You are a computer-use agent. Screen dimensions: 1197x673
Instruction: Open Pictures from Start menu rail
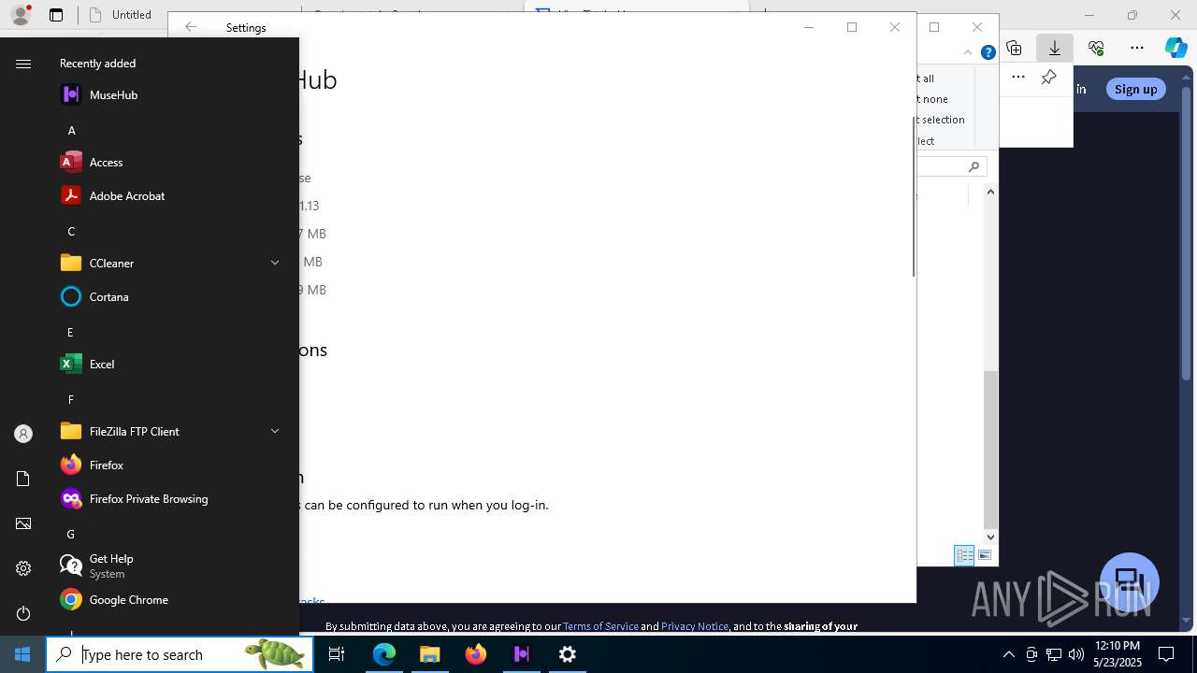23,523
